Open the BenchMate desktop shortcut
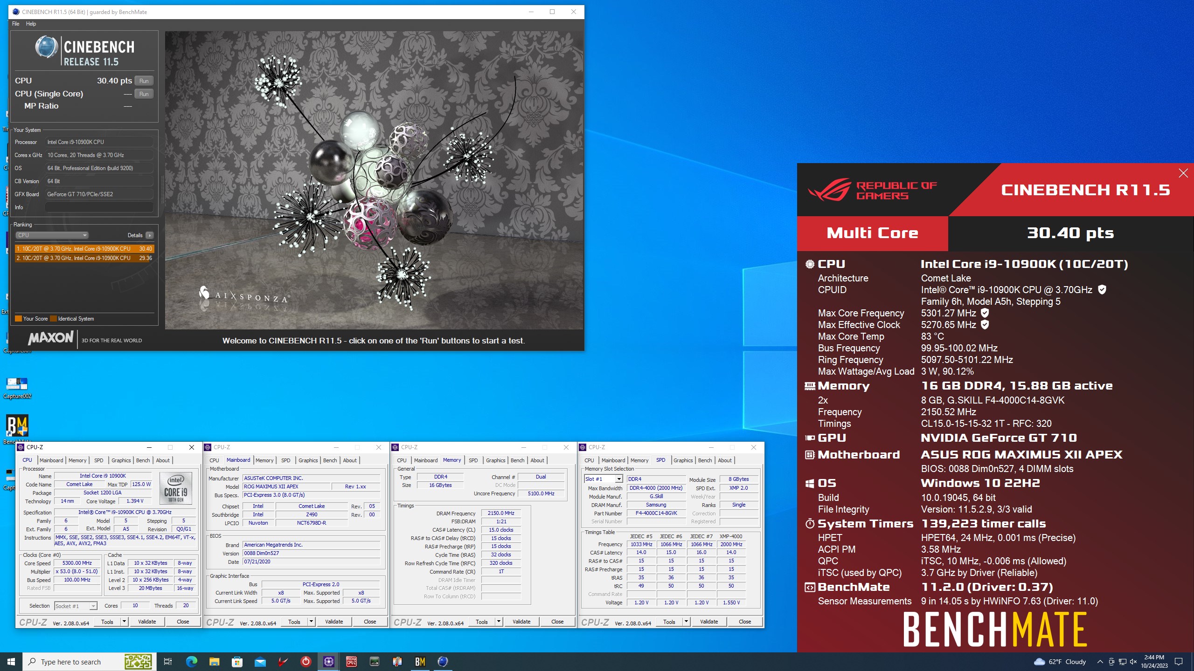Screen dimensions: 1194x671 tap(17, 429)
